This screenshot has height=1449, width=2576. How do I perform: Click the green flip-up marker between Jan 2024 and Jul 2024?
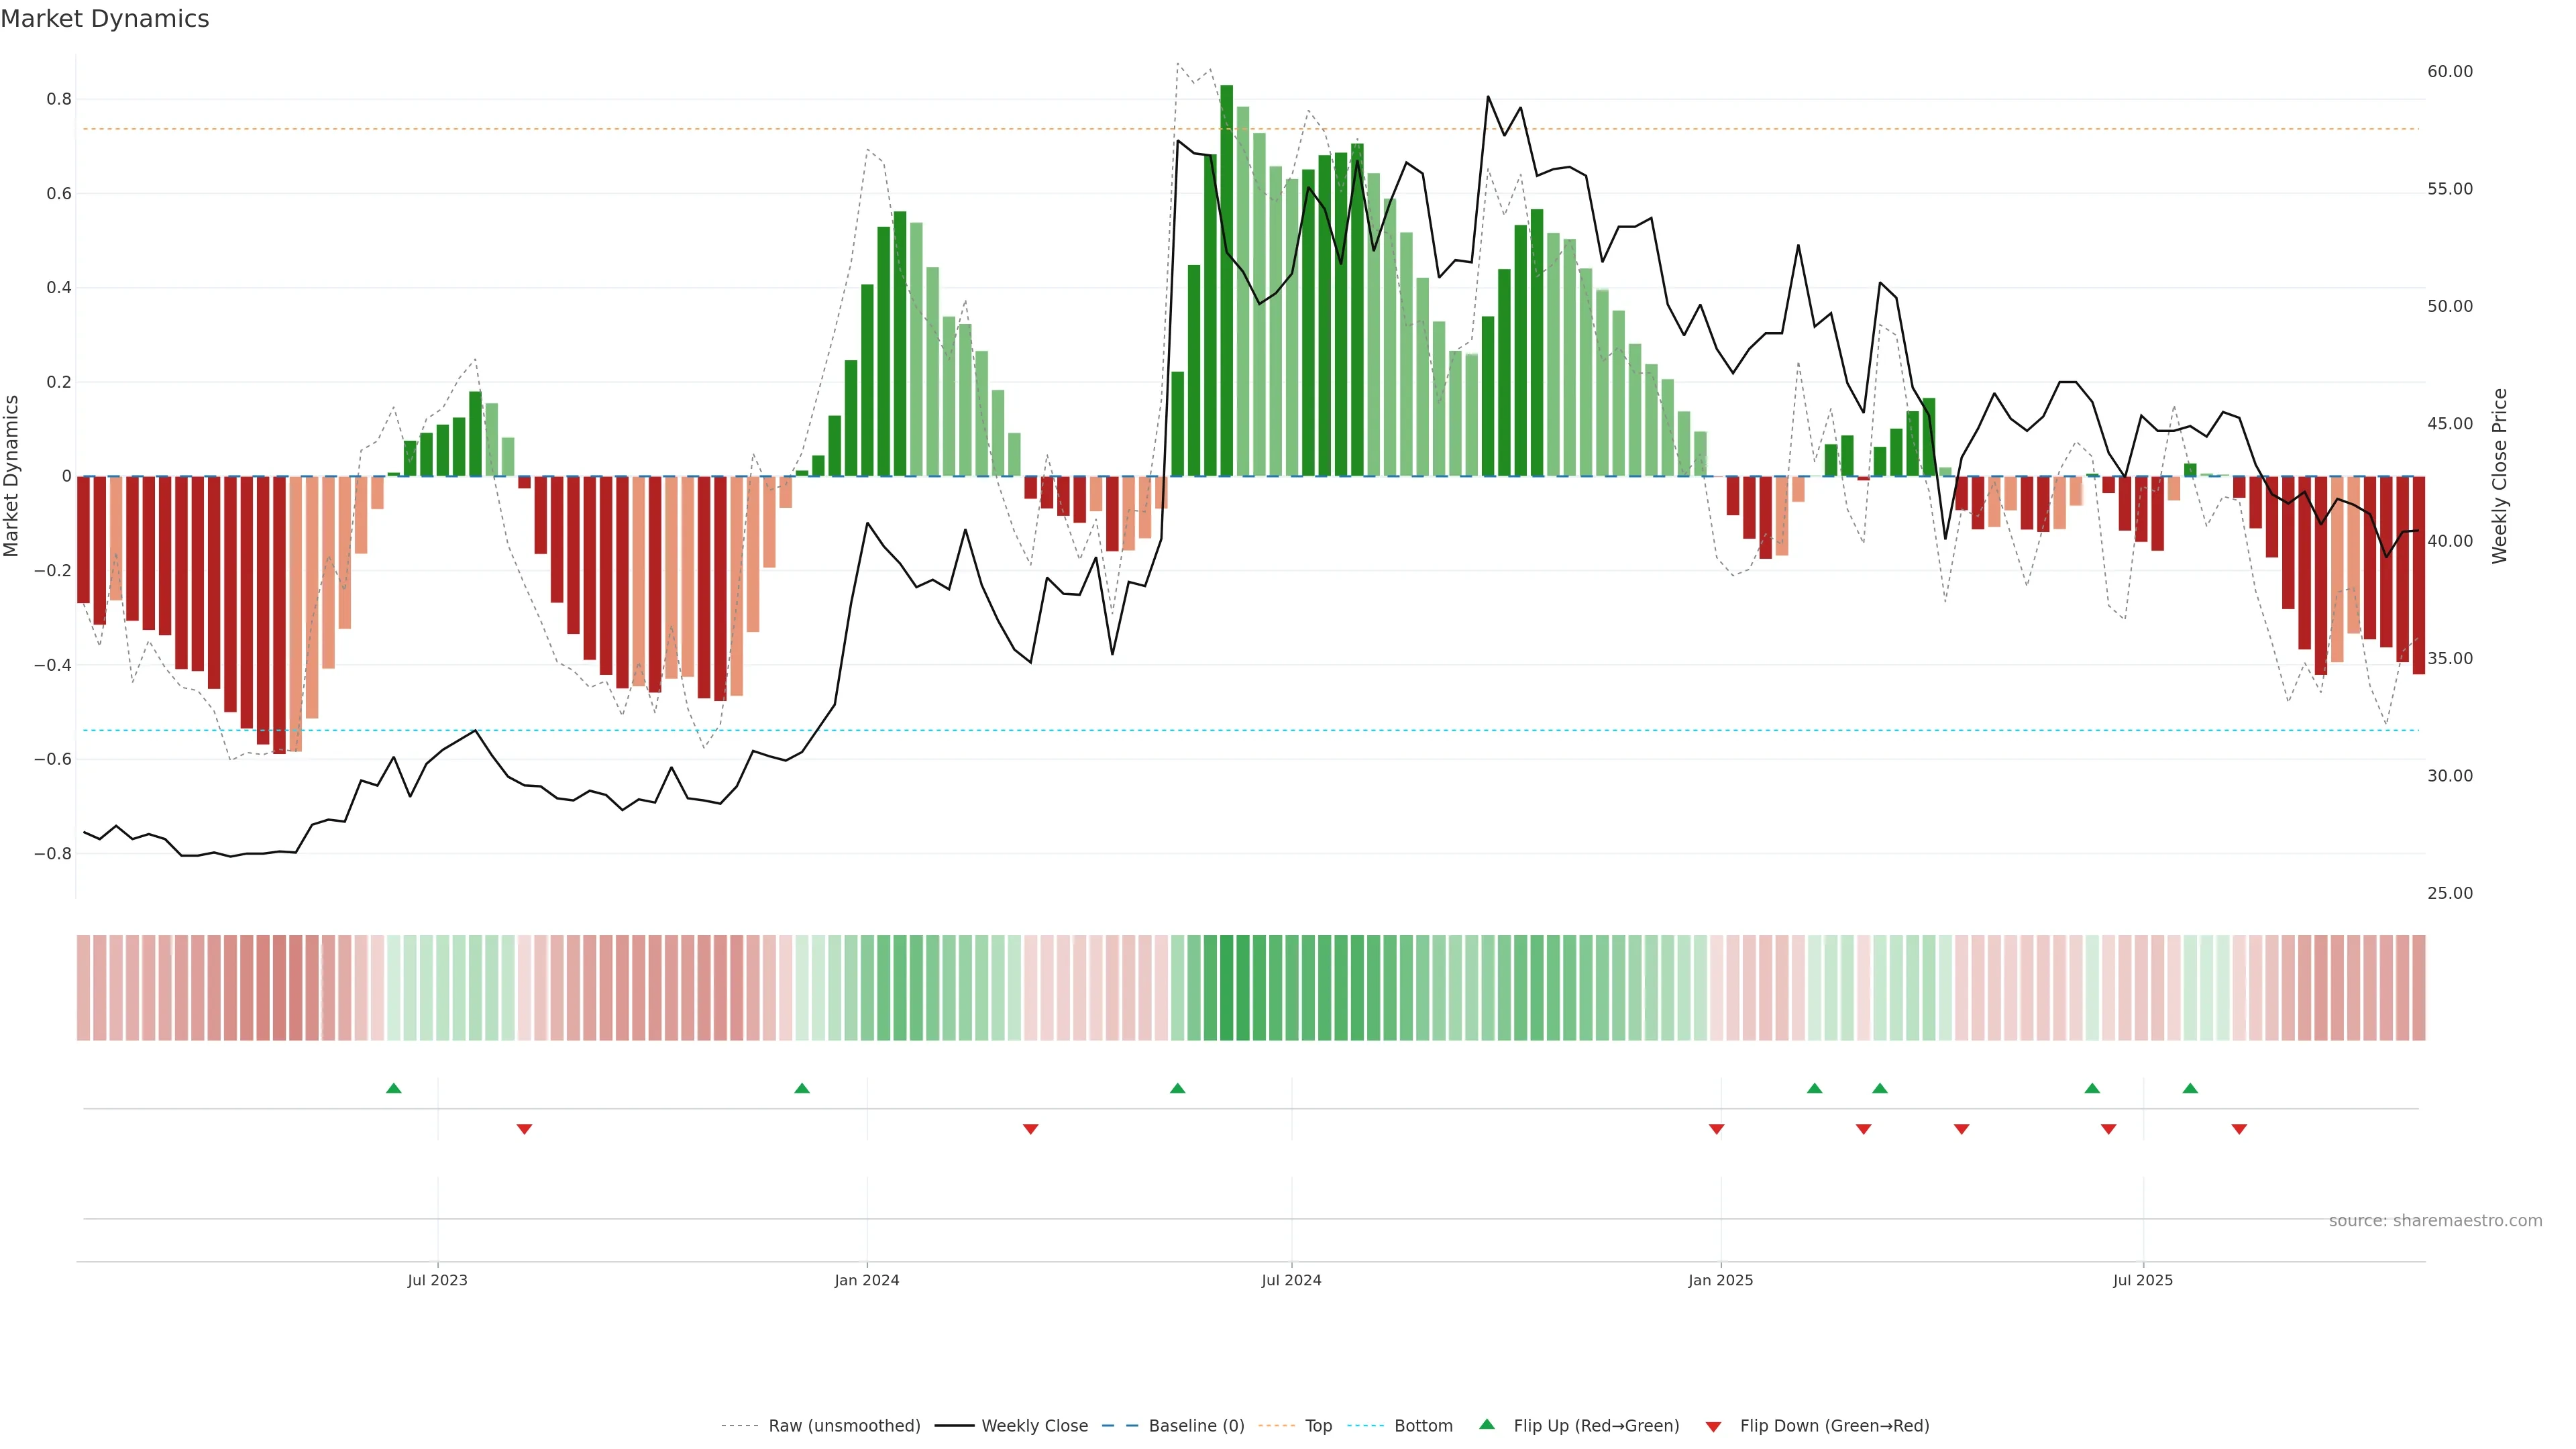tap(1177, 1088)
